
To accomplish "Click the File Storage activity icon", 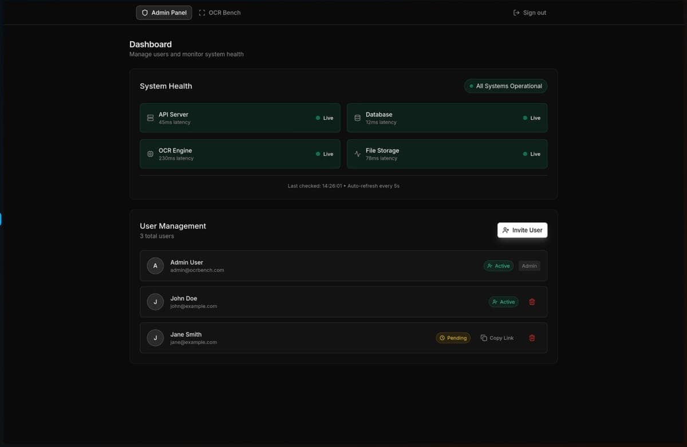I will (x=357, y=154).
